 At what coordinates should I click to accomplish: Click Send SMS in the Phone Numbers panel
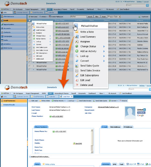78,143
